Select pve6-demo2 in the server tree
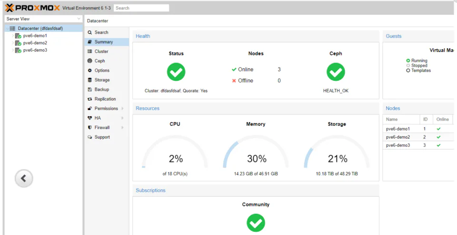This screenshot has height=235, width=457. [44, 43]
